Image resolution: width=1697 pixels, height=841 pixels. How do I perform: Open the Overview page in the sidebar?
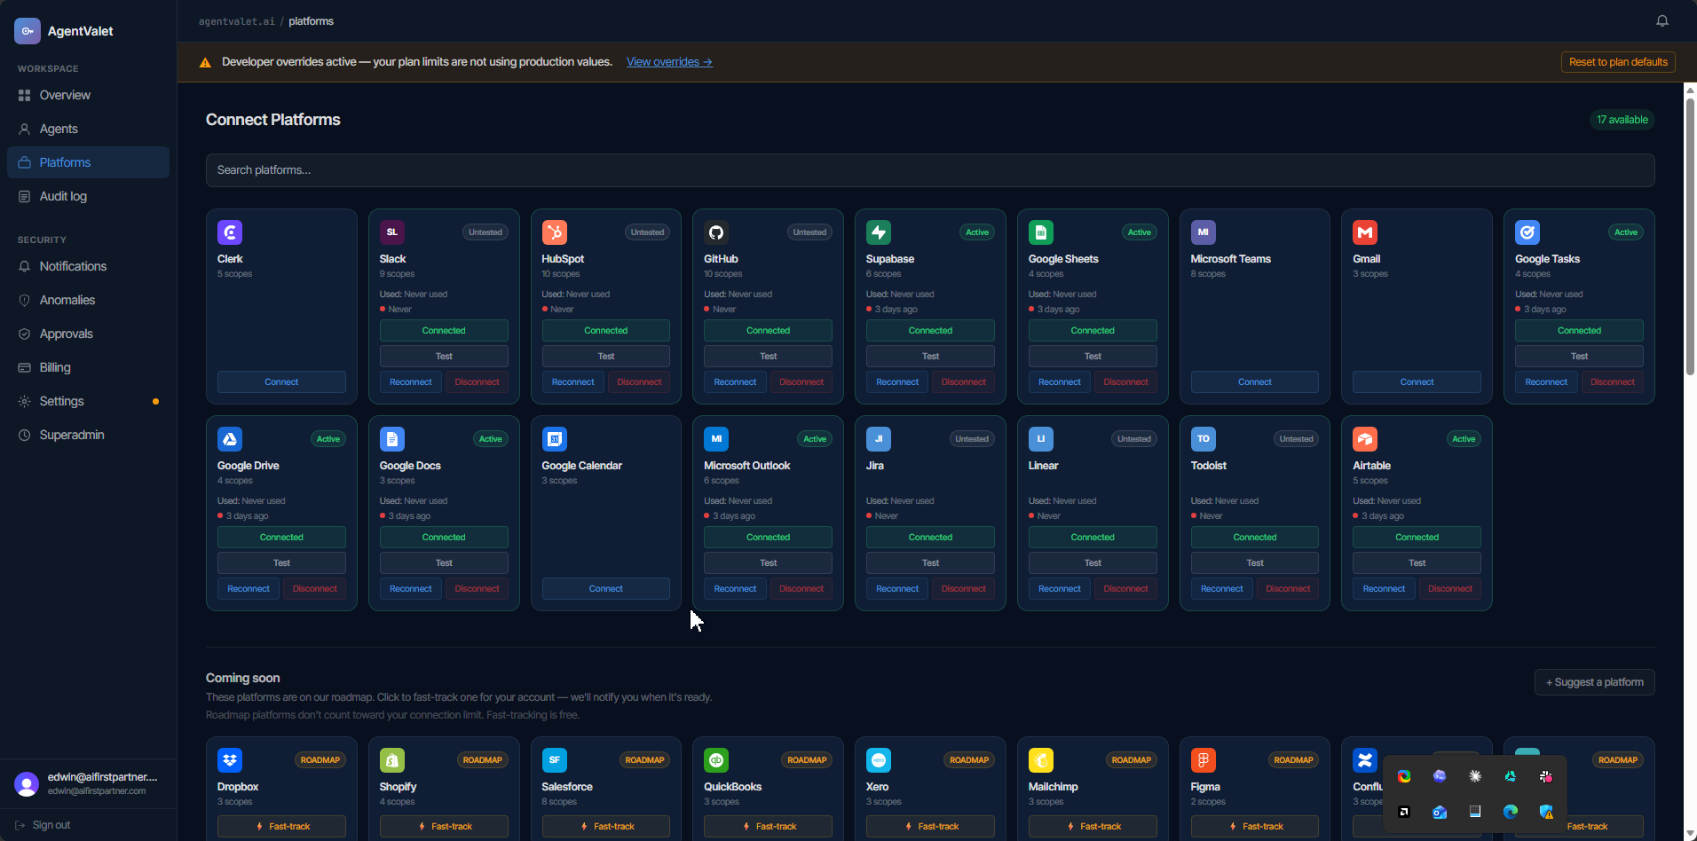click(88, 95)
